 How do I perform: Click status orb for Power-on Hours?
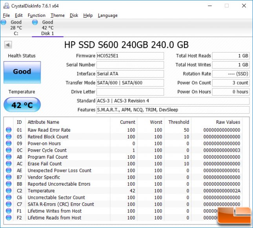pyautogui.click(x=9, y=143)
